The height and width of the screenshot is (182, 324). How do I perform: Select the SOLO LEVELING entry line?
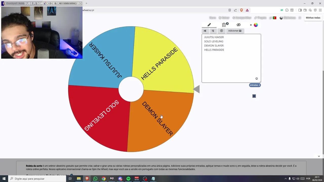(214, 41)
